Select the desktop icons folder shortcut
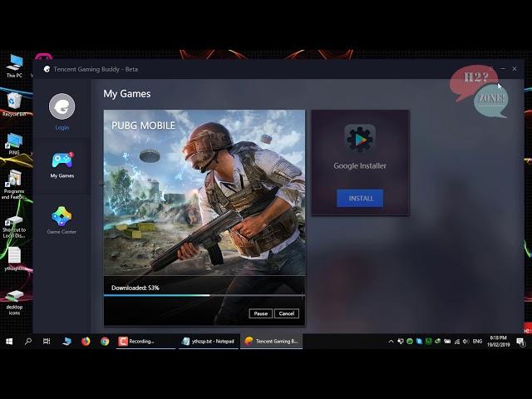Image resolution: width=532 pixels, height=399 pixels. [x=14, y=303]
